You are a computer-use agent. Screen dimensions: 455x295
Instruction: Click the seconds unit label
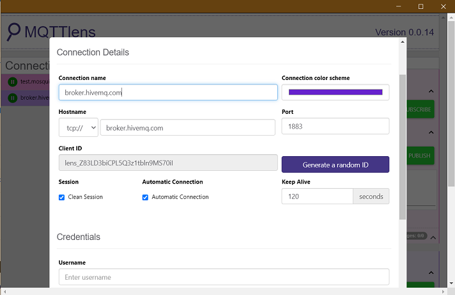(371, 196)
